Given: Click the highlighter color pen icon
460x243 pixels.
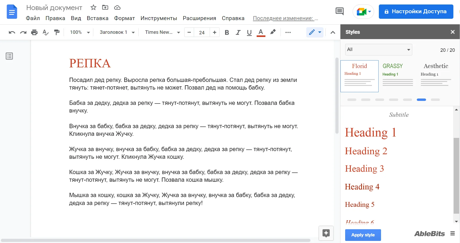Looking at the screenshot, I should click(273, 32).
